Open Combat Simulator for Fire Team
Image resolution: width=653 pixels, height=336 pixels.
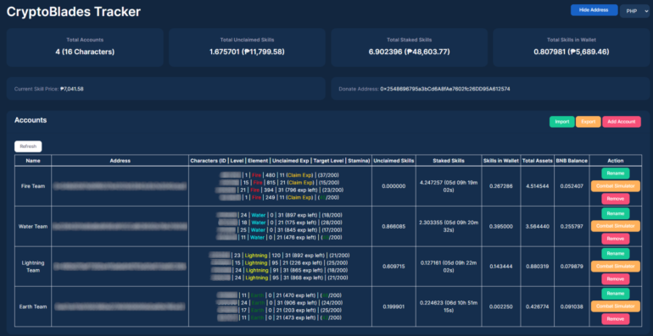tap(615, 186)
